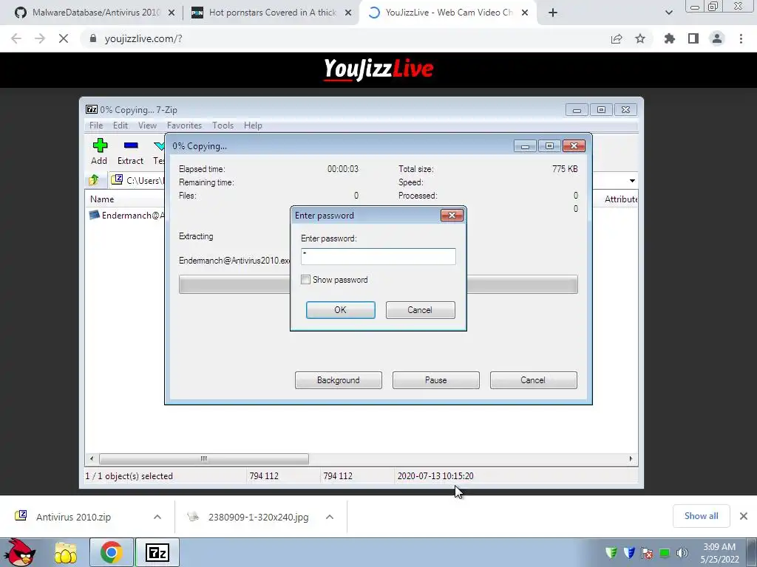The height and width of the screenshot is (567, 757).
Task: Open Chrome three-dot menu
Action: pos(741,38)
